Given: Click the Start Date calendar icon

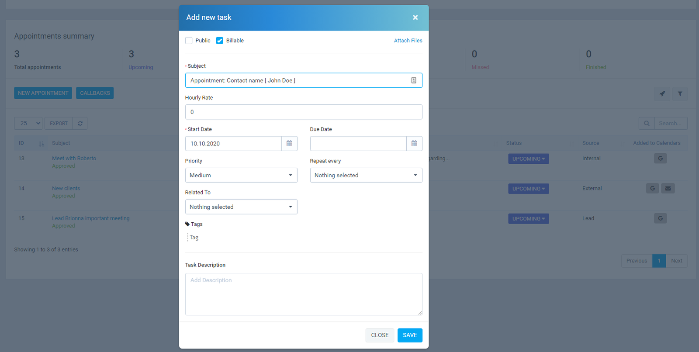Looking at the screenshot, I should [x=289, y=144].
